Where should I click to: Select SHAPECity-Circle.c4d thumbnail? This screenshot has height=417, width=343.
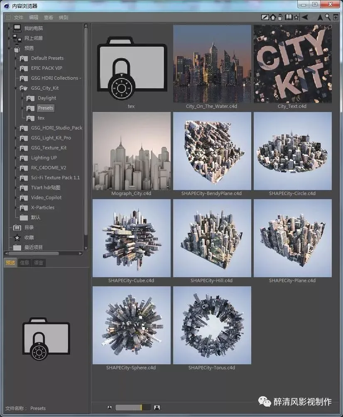(293, 151)
